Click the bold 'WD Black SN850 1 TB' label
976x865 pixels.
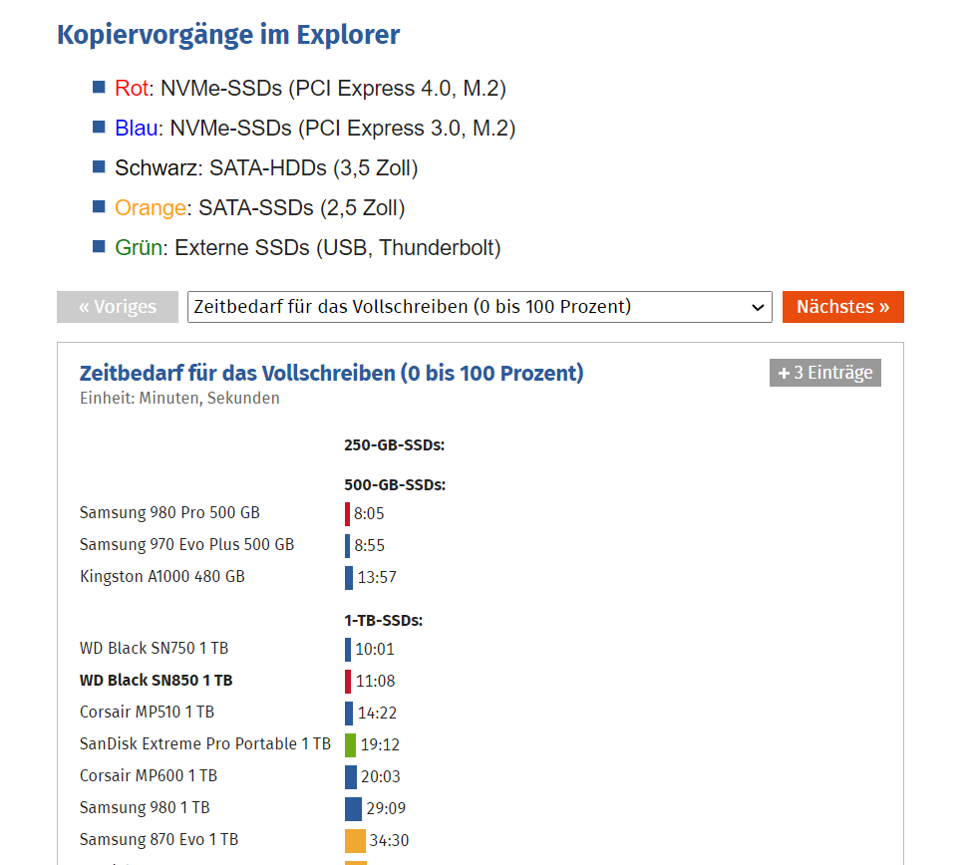(x=157, y=681)
